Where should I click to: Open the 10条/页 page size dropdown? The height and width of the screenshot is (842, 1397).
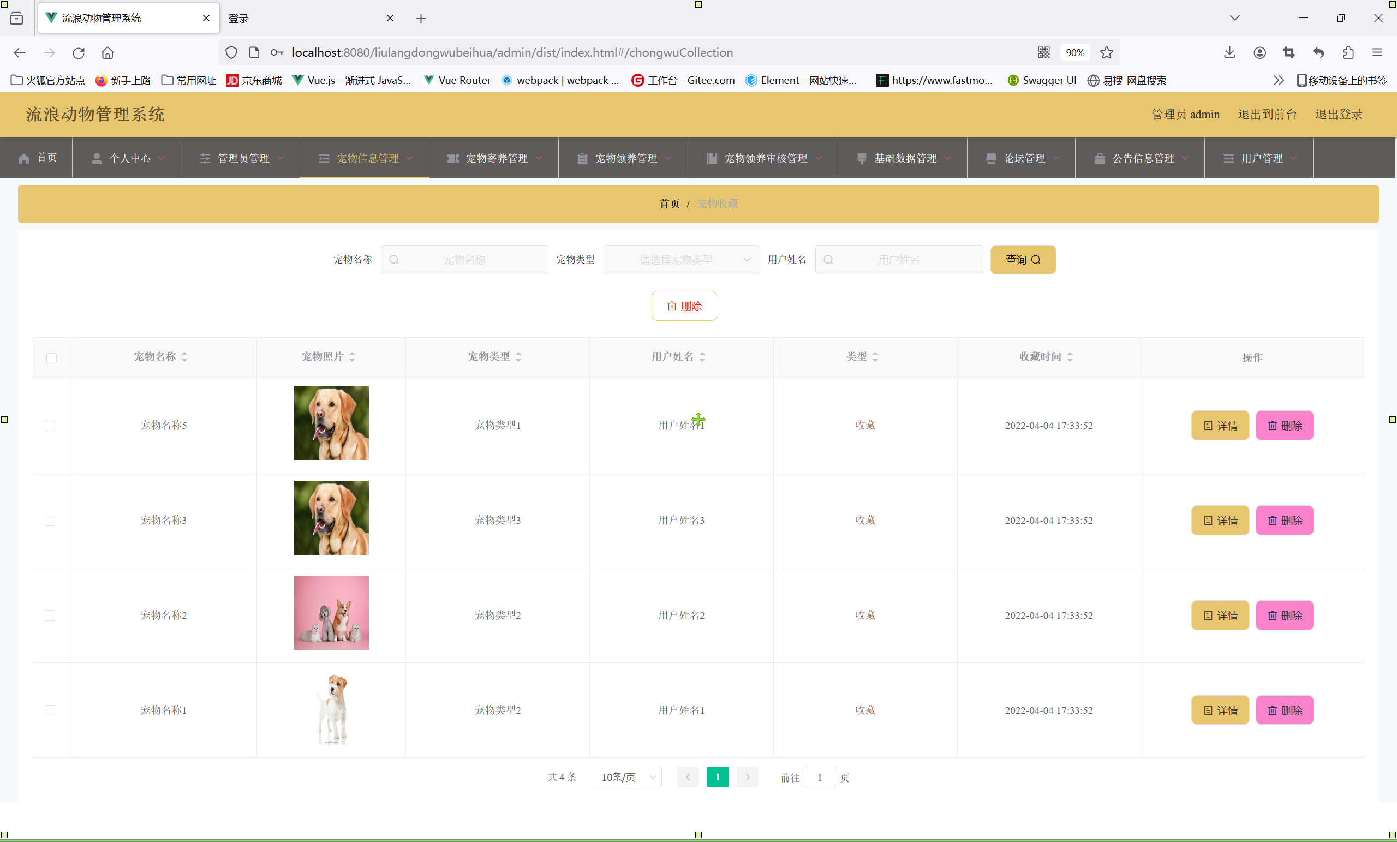(624, 777)
